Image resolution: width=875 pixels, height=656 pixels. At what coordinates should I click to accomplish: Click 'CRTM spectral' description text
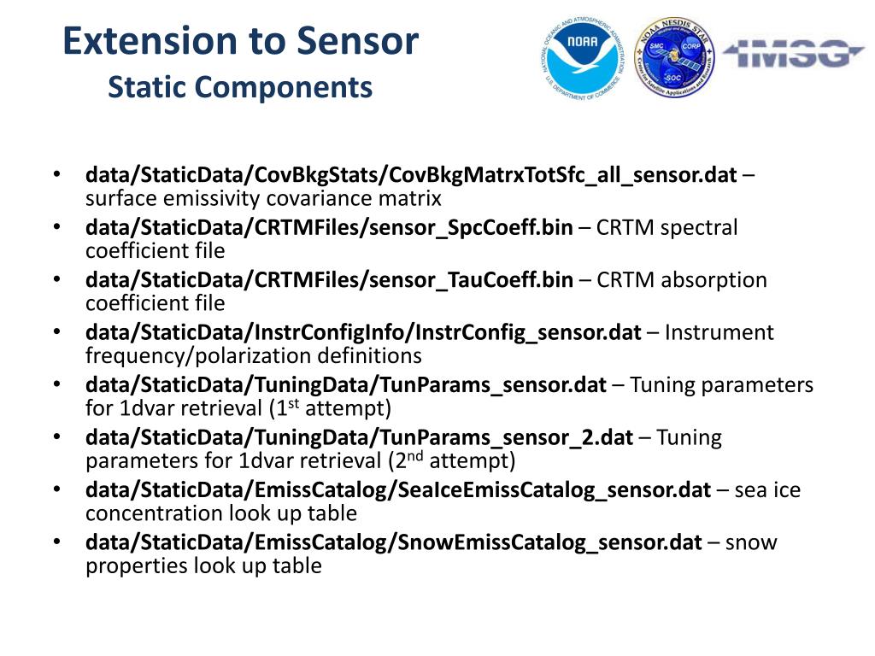point(667,228)
